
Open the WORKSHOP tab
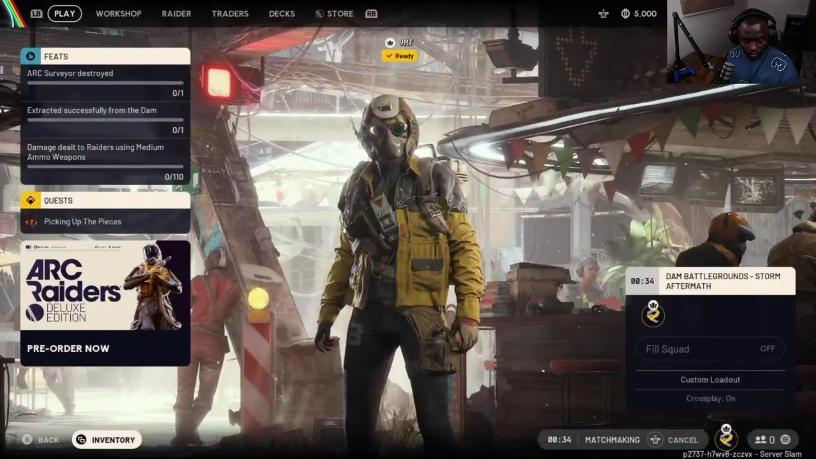[x=119, y=13]
